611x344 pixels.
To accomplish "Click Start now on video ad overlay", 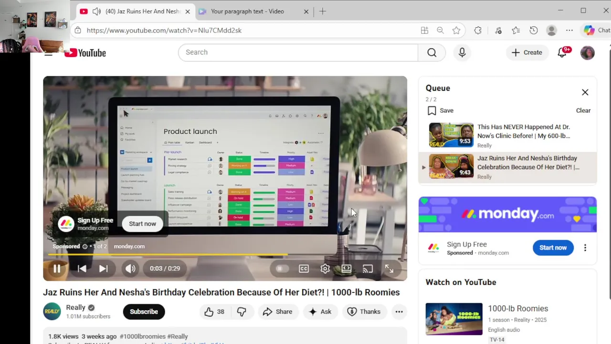I will pos(142,224).
